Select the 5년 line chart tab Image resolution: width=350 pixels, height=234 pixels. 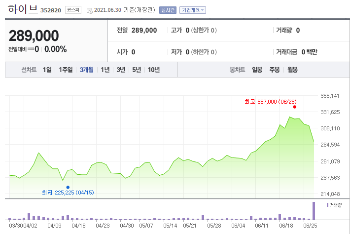[137, 70]
